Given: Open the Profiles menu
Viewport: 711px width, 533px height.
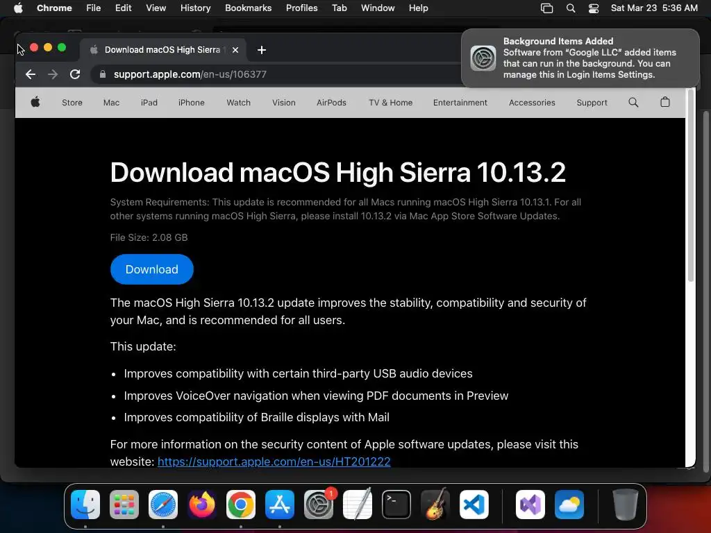Looking at the screenshot, I should [x=301, y=8].
